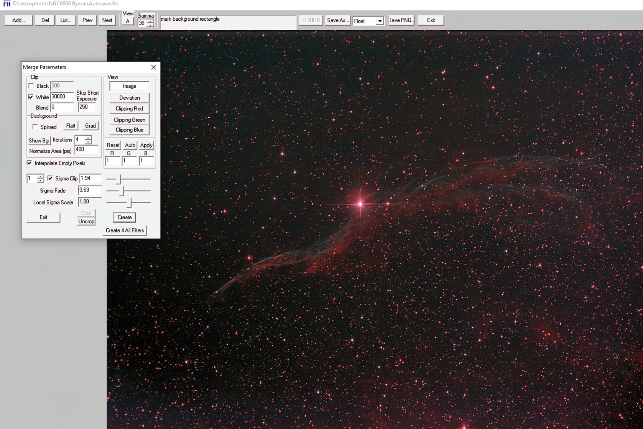Enable the Splined background checkbox
Screen dimensions: 643x429
click(35, 127)
